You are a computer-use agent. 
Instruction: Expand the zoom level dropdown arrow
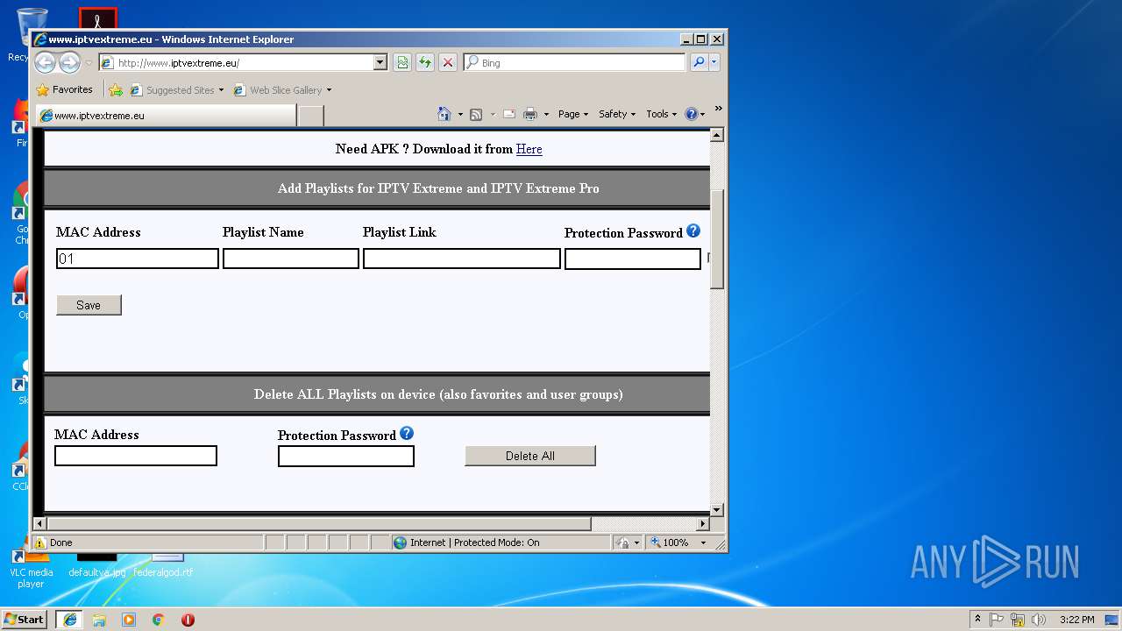tap(703, 542)
